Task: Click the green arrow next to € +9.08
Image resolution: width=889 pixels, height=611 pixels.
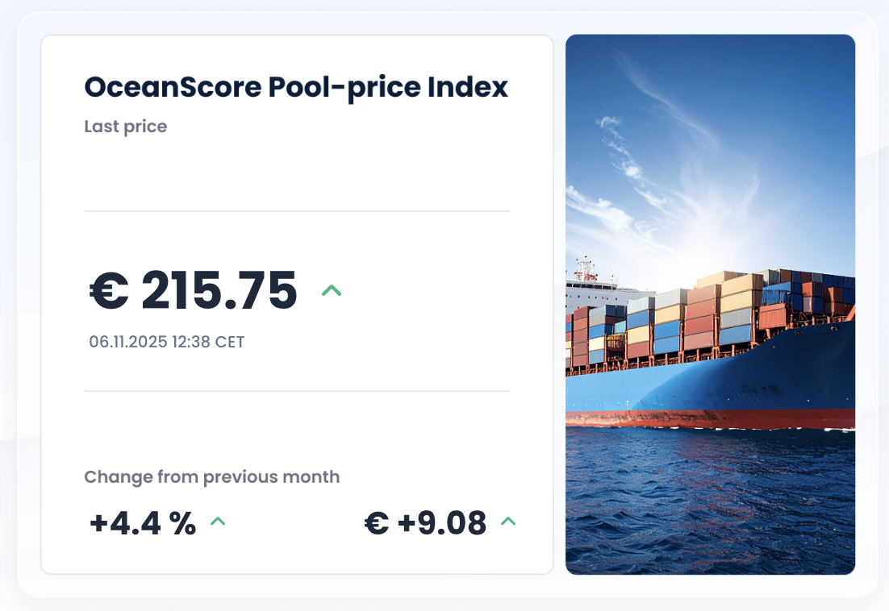Action: click(x=508, y=522)
